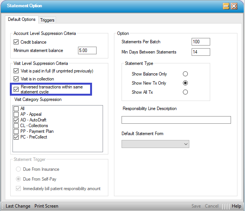Screen dimensions: 245x211
Task: Check the All visit category box
Action: point(16,109)
